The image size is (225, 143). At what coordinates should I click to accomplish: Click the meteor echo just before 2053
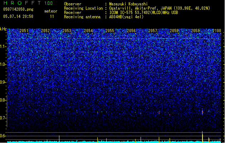(x=59, y=113)
